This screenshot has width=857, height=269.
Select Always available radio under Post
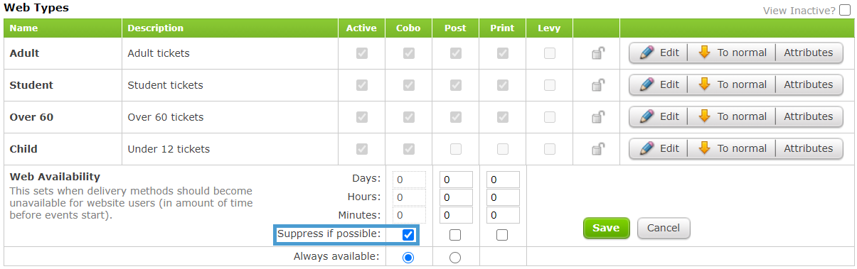tap(455, 258)
